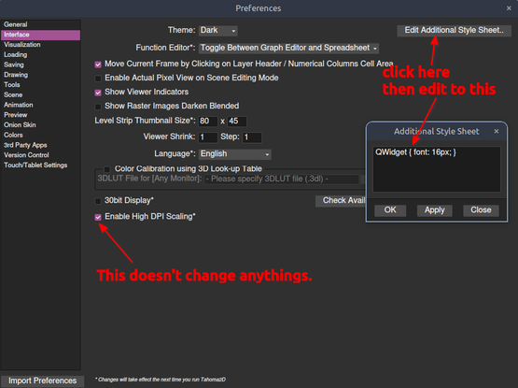Select Touch/Tablet Settings category

[40, 165]
